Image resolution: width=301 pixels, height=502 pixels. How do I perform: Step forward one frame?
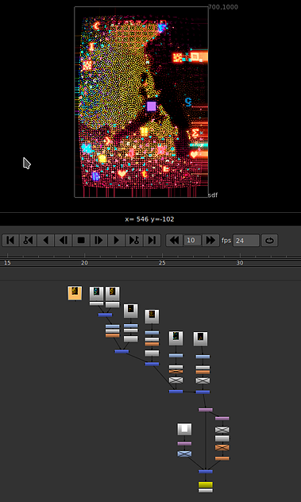[99, 240]
